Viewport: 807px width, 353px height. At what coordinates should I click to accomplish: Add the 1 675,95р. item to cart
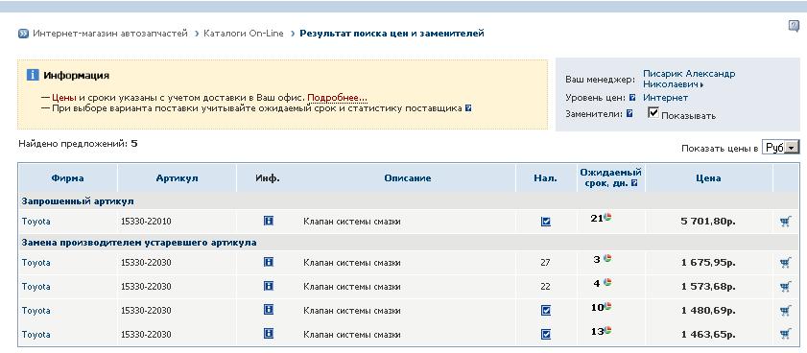pyautogui.click(x=785, y=263)
